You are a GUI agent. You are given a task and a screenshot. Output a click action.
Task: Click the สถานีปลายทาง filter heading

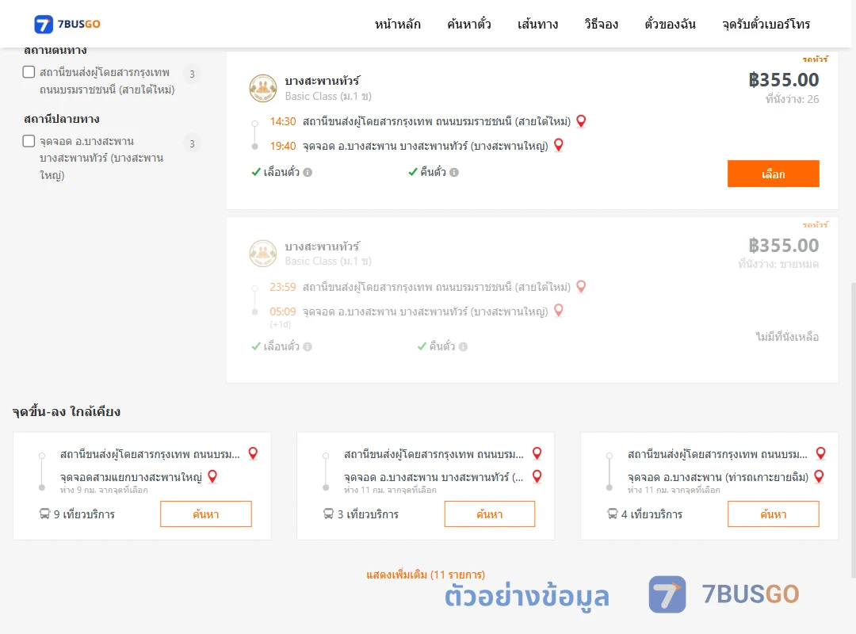point(62,119)
